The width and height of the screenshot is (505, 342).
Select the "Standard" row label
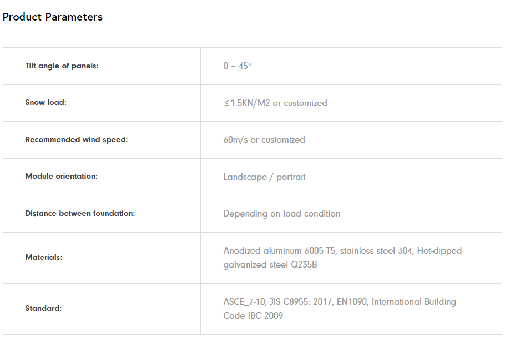(x=43, y=309)
